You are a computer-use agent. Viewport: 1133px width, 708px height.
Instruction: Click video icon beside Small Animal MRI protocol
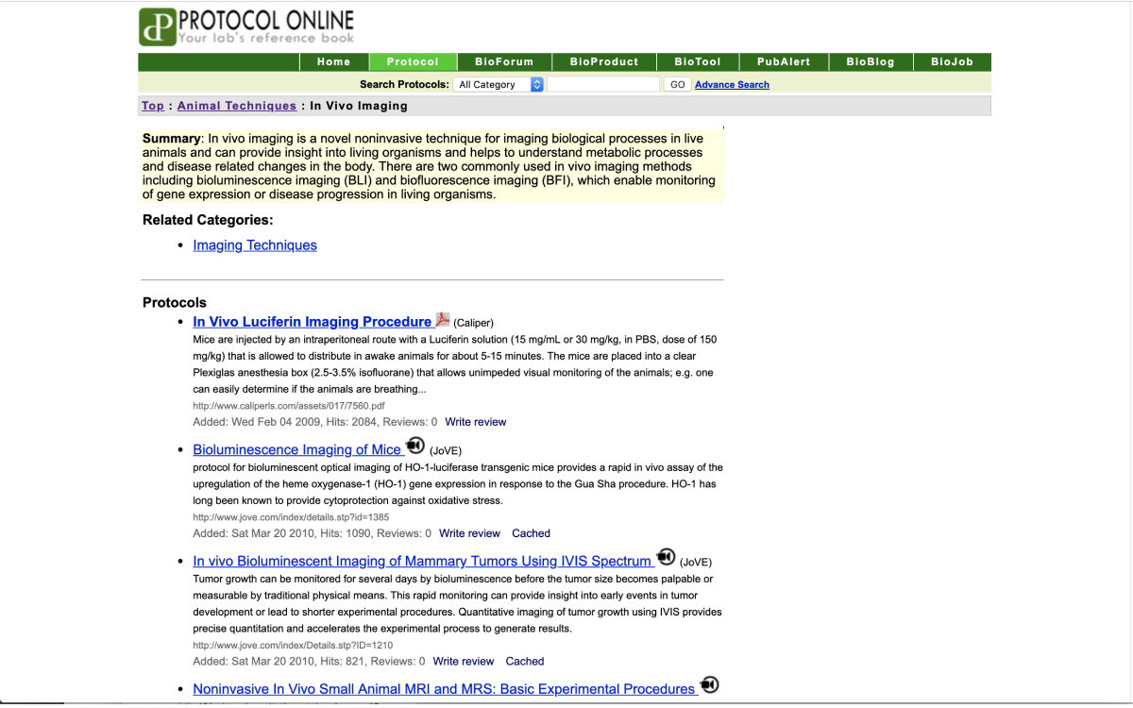pyautogui.click(x=709, y=685)
